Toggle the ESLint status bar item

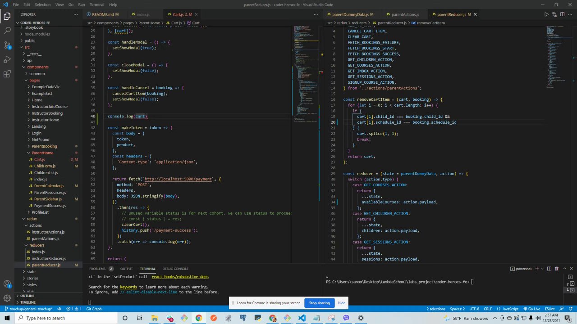[x=550, y=309]
